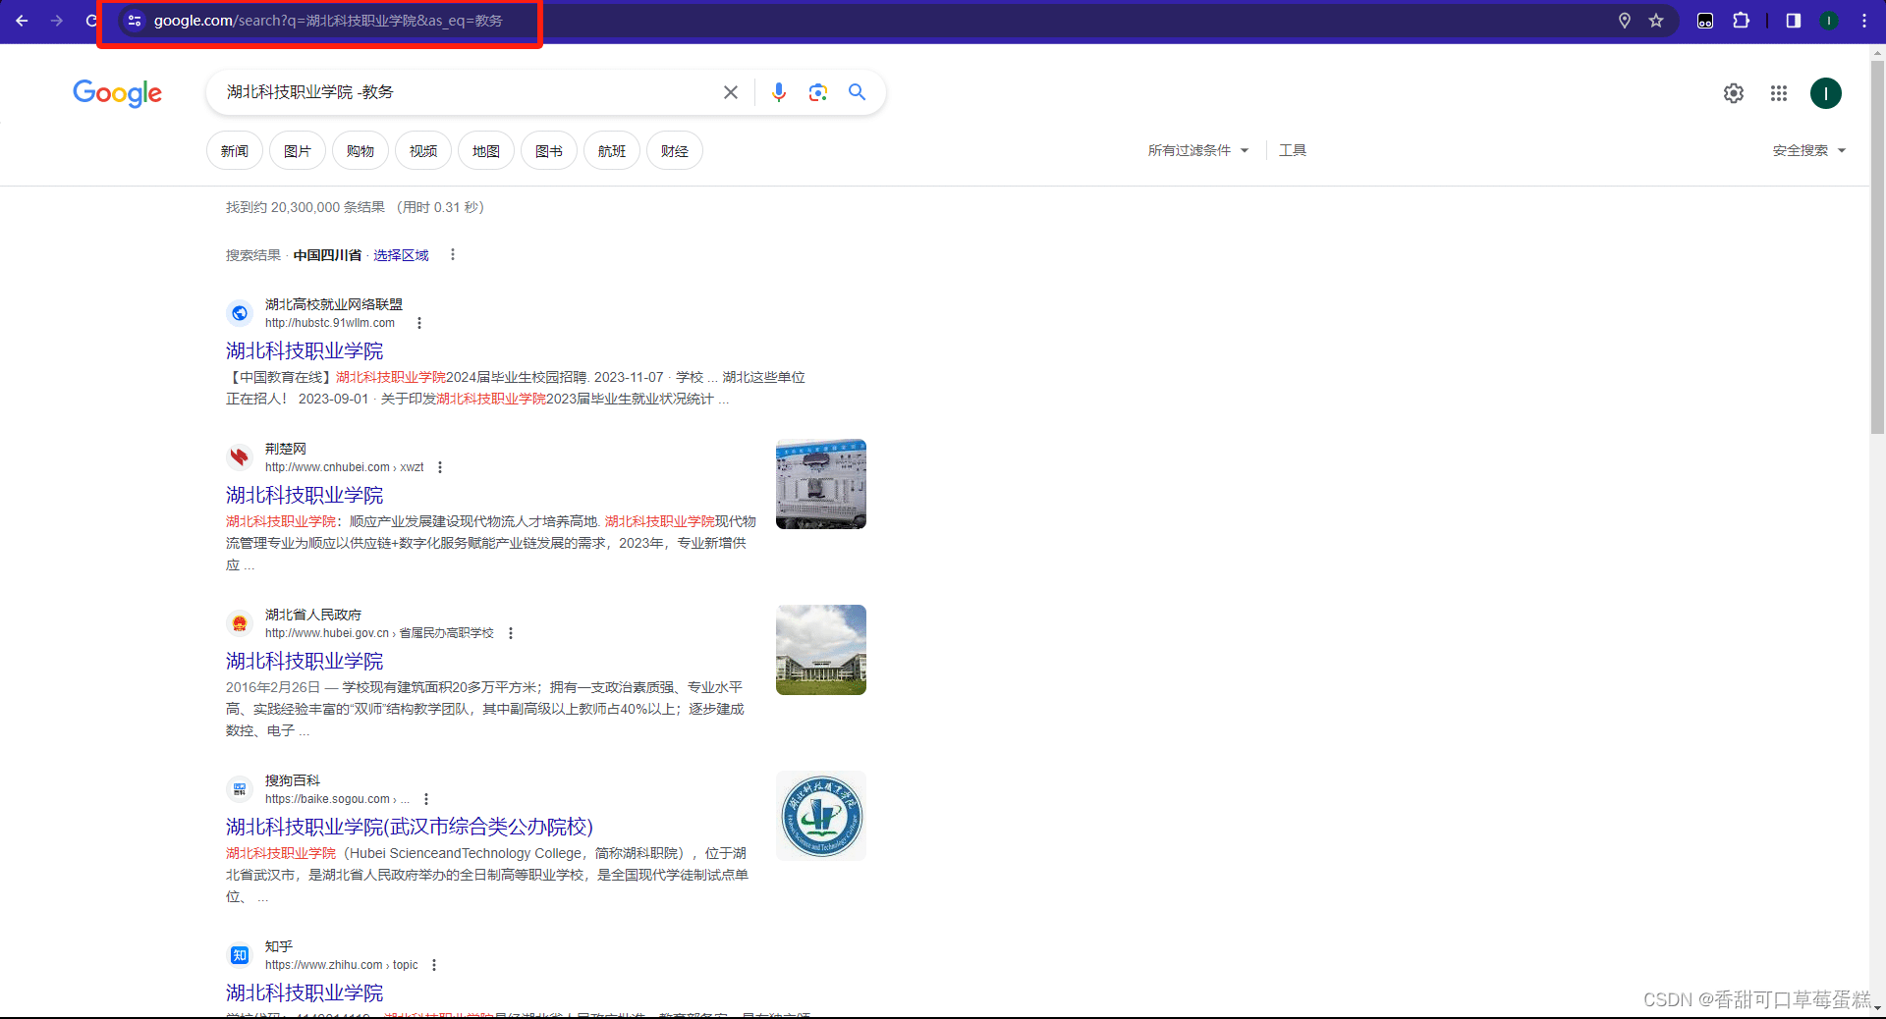Start voice search with microphone icon

(x=779, y=92)
